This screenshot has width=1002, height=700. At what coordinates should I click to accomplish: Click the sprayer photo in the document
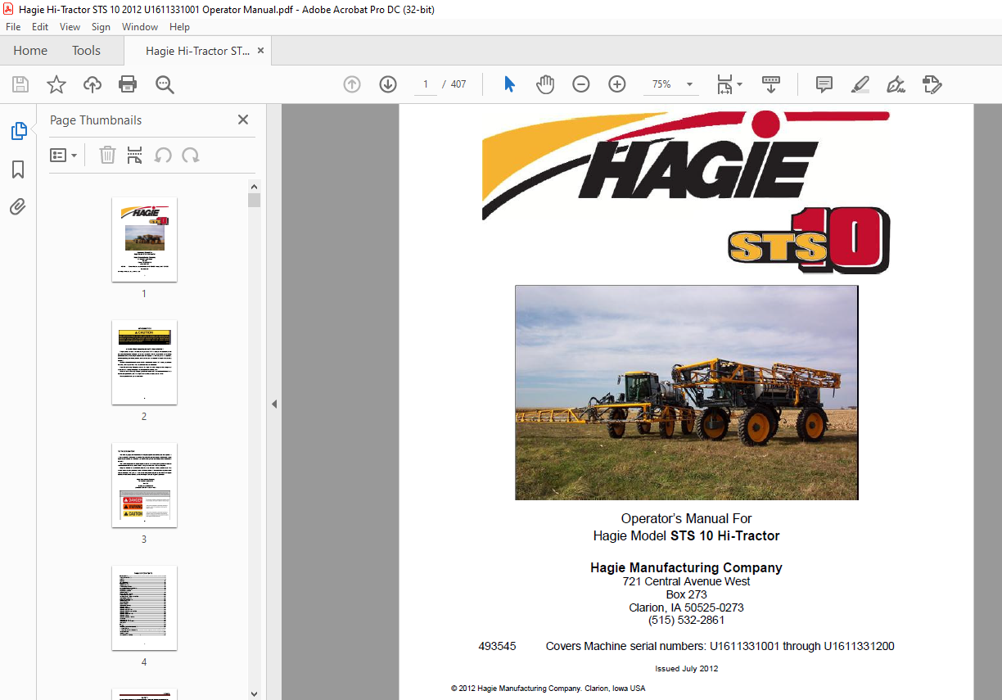coord(686,392)
